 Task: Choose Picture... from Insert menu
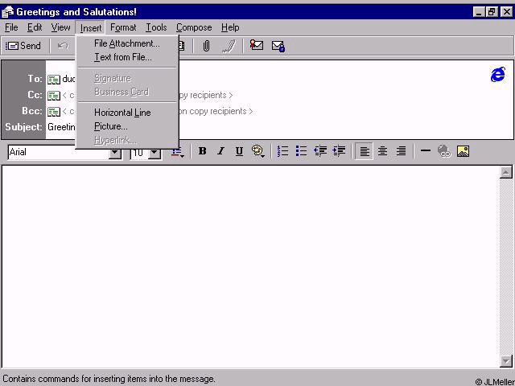[x=127, y=126]
